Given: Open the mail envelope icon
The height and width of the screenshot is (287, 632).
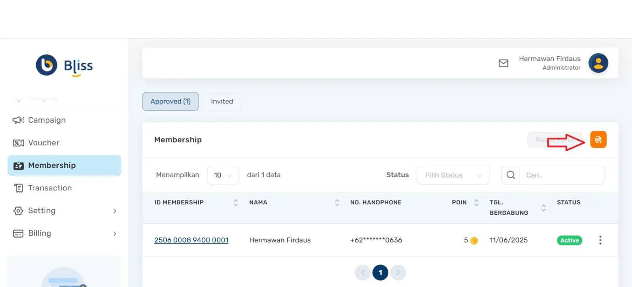Looking at the screenshot, I should pos(503,63).
